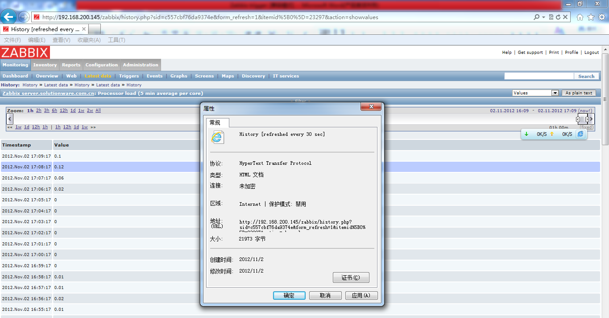Click the Get support link
Screen dimensions: 609x318
(530, 53)
